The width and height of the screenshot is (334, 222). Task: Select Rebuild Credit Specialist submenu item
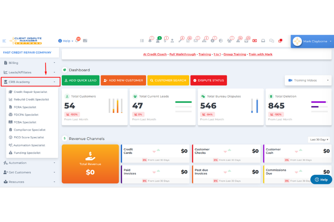29,100
